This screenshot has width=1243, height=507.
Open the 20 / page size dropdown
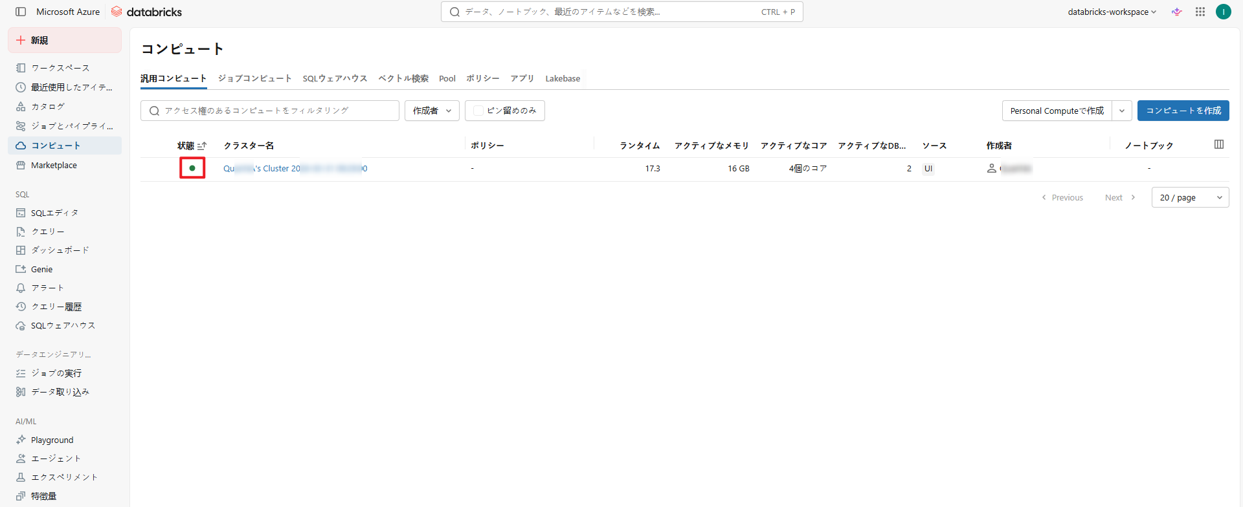pos(1190,197)
